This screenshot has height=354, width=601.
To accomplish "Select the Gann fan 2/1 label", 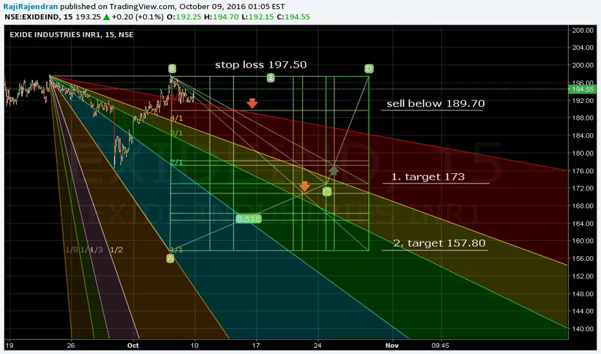I will pos(176,163).
